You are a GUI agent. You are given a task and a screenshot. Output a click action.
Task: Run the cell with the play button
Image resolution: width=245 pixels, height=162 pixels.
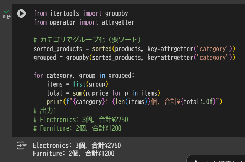click(21, 13)
